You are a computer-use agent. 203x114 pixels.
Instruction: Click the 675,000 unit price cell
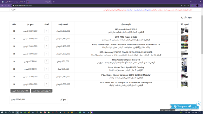point(63,61)
